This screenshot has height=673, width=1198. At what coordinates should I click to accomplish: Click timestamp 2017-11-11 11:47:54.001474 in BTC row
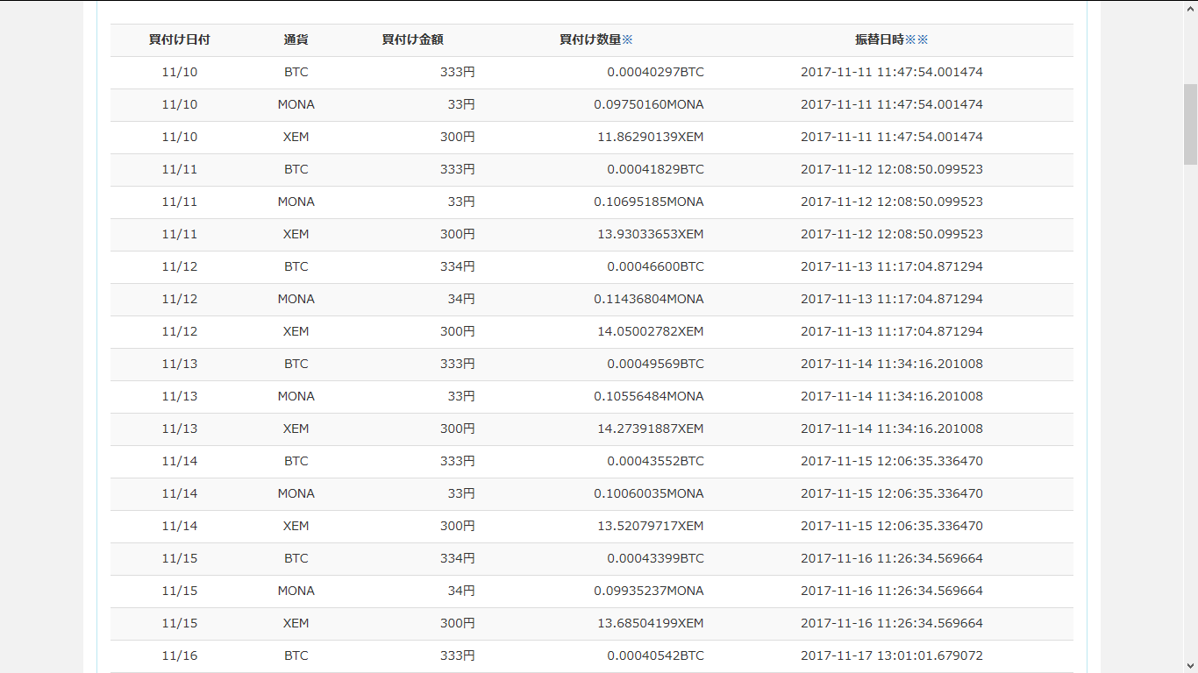[x=892, y=72]
